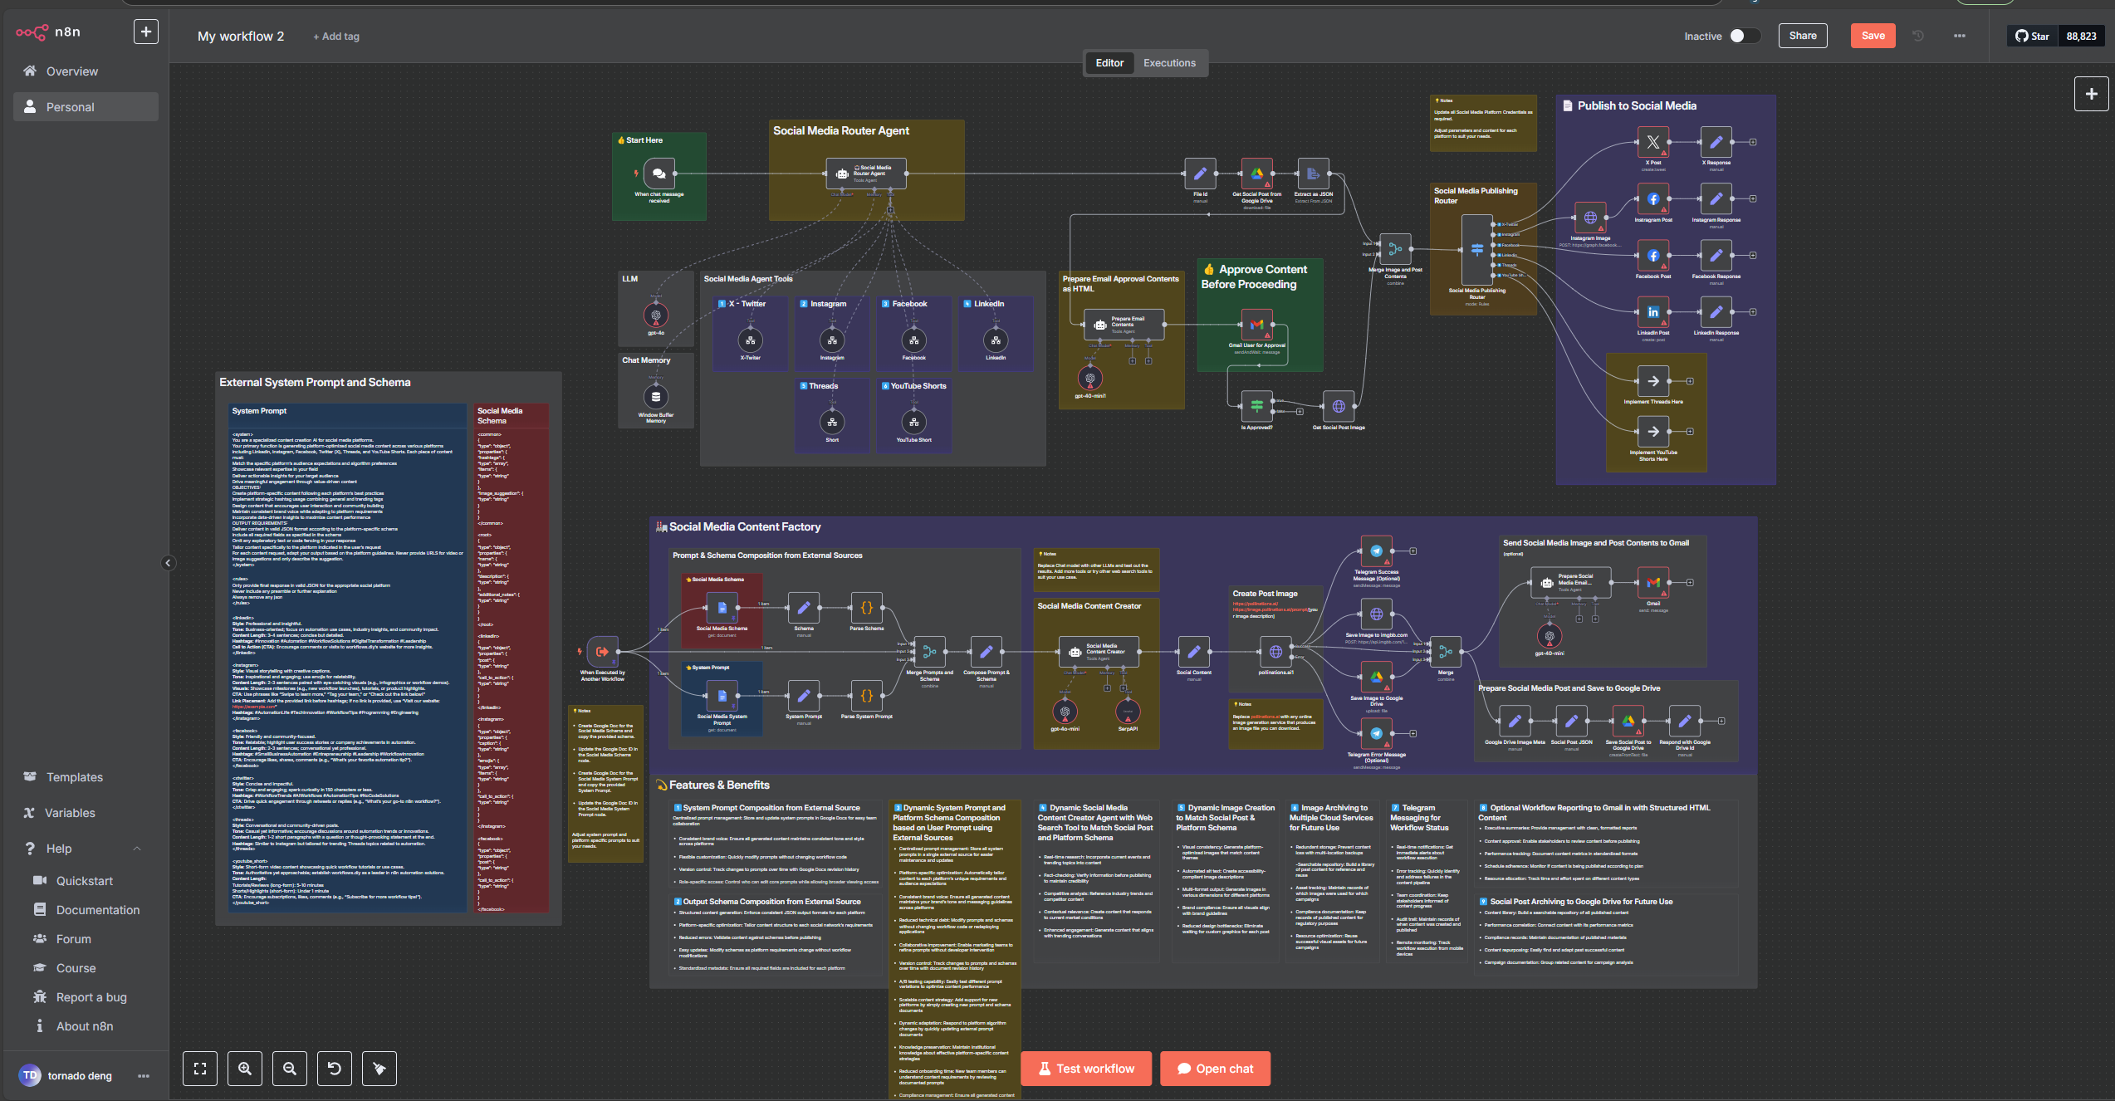Click the workflow name My workflow 2
This screenshot has height=1101, width=2115.
241,37
